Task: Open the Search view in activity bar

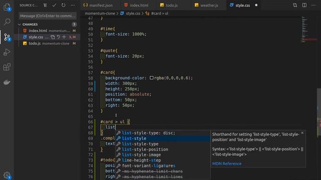Action: click(x=7, y=21)
